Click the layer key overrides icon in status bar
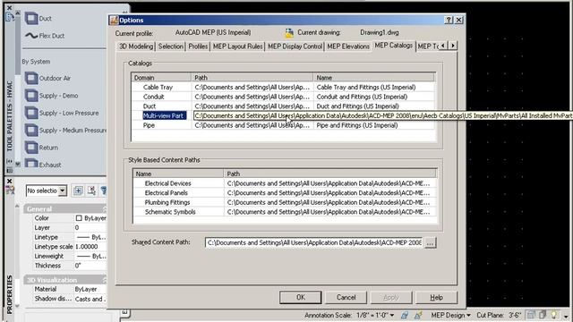Viewport: 573px width, 322px height. click(543, 315)
